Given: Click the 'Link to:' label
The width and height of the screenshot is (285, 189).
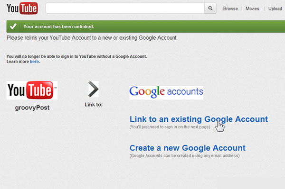Looking at the screenshot, I should click(x=94, y=105).
